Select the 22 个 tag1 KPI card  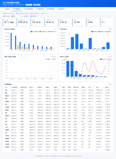(x=9, y=22)
